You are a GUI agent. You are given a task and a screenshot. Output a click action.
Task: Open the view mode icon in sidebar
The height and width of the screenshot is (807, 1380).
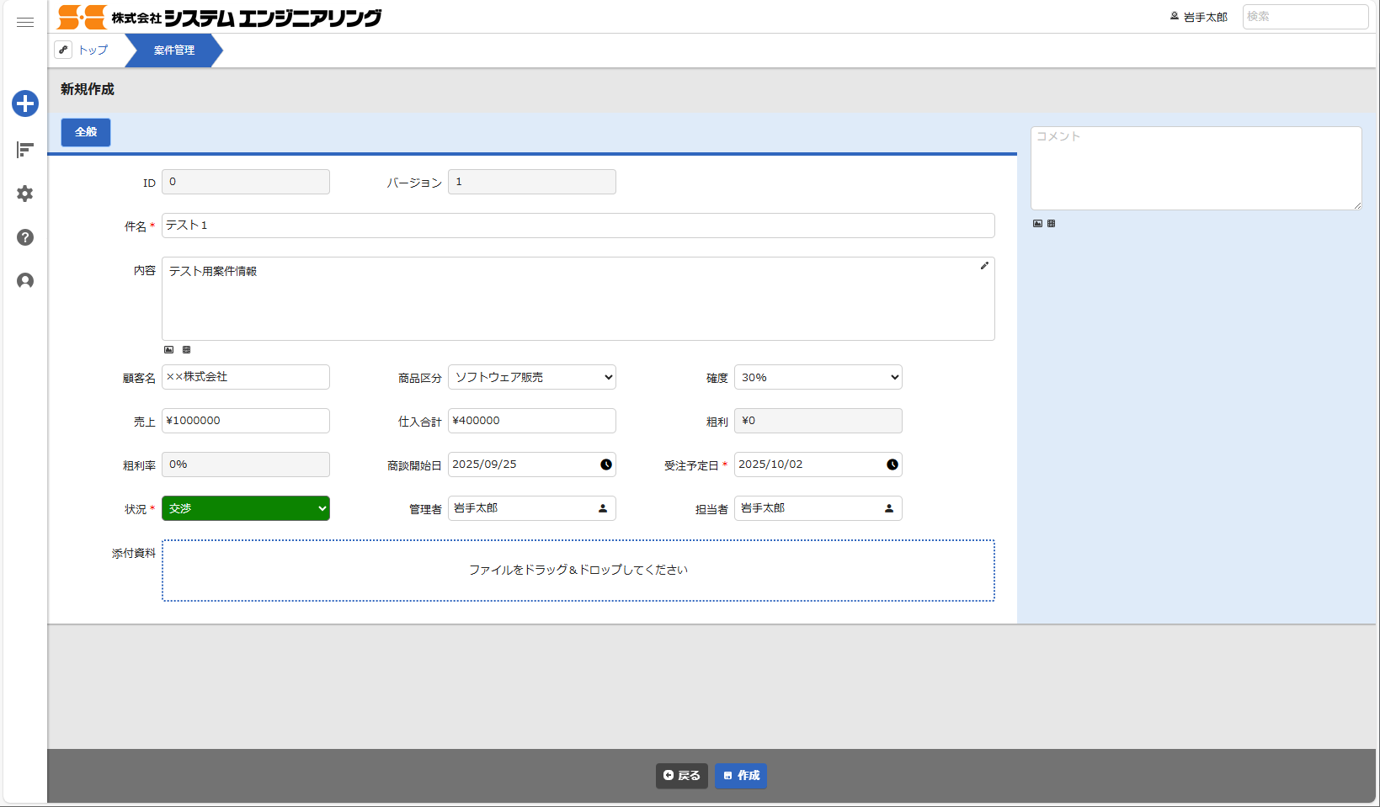[x=25, y=150]
